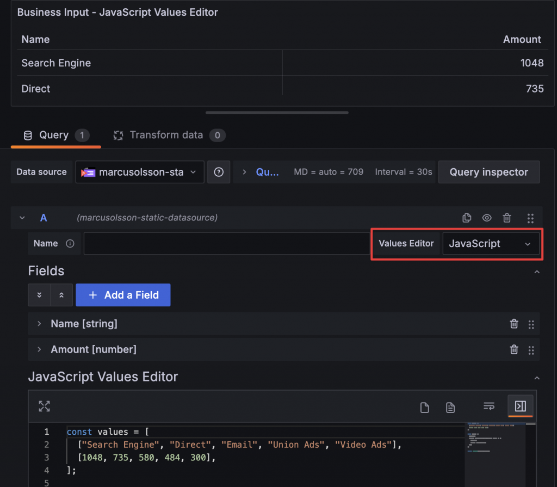Click drag handle of Name [string] field
557x487 pixels.
[x=531, y=324]
